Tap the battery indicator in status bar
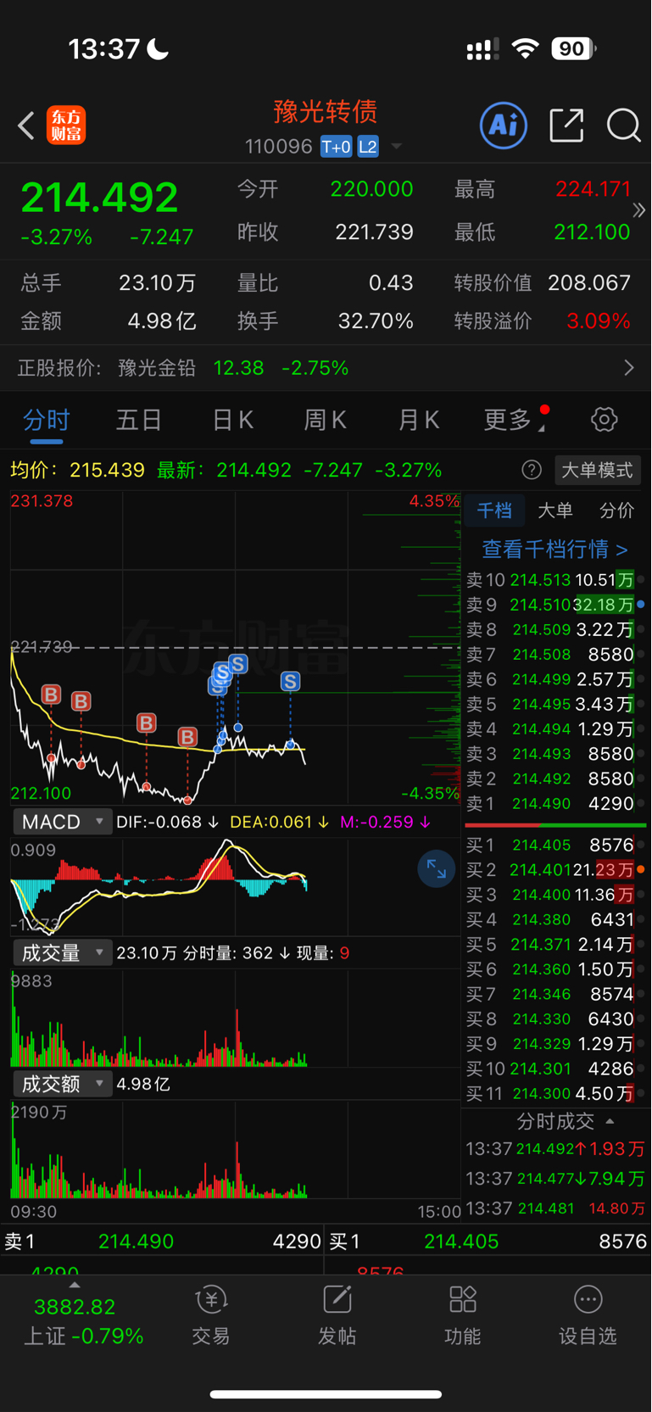The height and width of the screenshot is (1412, 652). pyautogui.click(x=574, y=49)
